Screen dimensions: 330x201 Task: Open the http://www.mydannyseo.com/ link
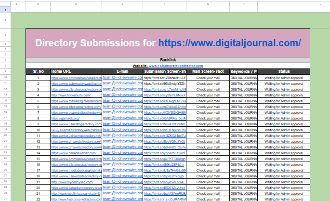[x=72, y=182]
